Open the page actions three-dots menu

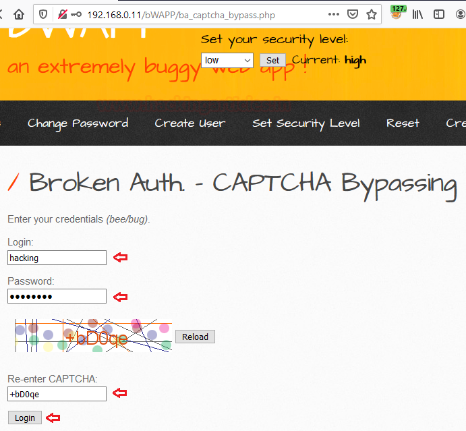point(333,14)
